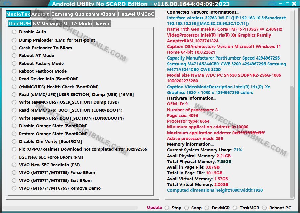300x213 pixels.
Task: Select the Disable Auth radio option
Action: (x=14, y=32)
